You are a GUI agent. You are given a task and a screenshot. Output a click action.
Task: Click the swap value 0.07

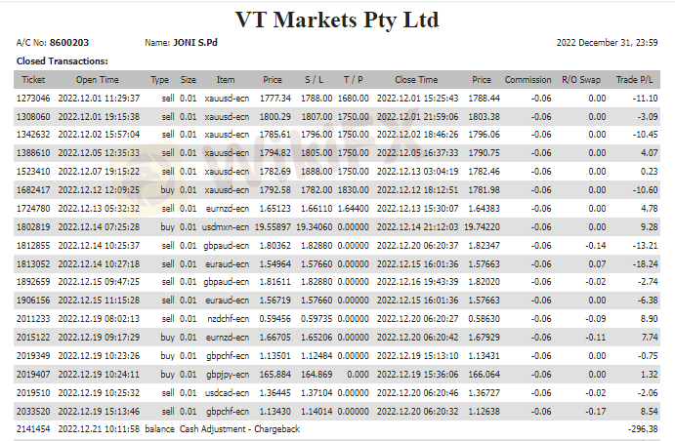coord(597,263)
